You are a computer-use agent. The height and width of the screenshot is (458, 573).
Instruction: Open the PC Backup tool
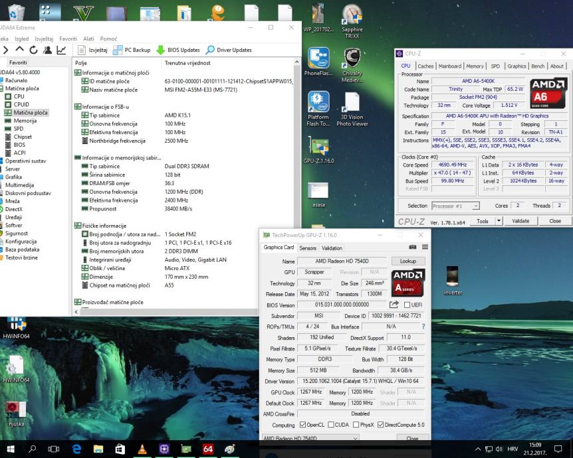pos(132,50)
